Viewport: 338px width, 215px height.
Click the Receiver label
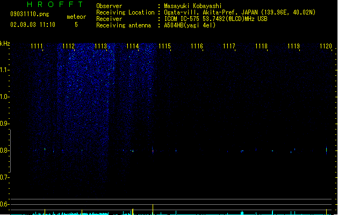[x=109, y=19]
